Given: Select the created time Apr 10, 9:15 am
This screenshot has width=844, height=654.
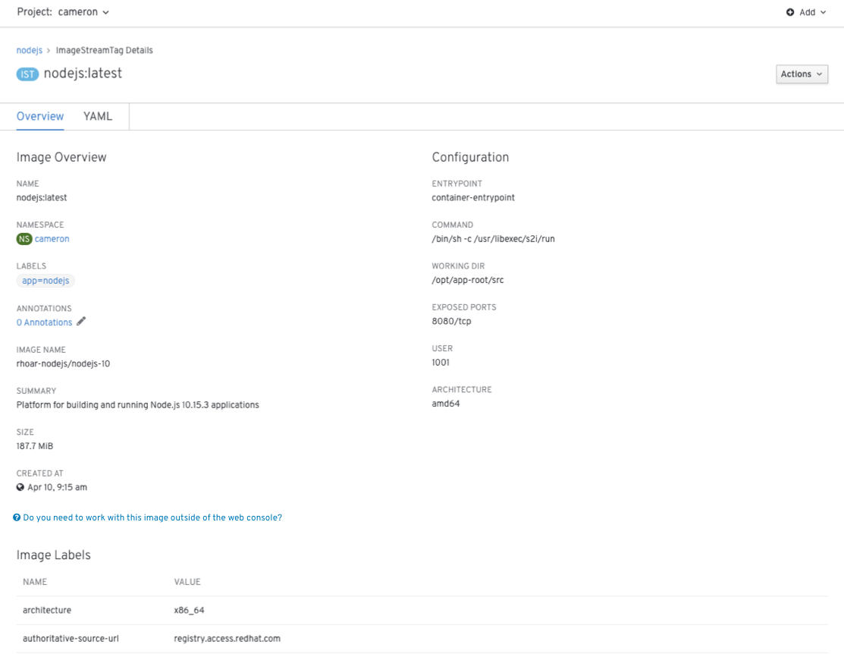Looking at the screenshot, I should point(57,487).
